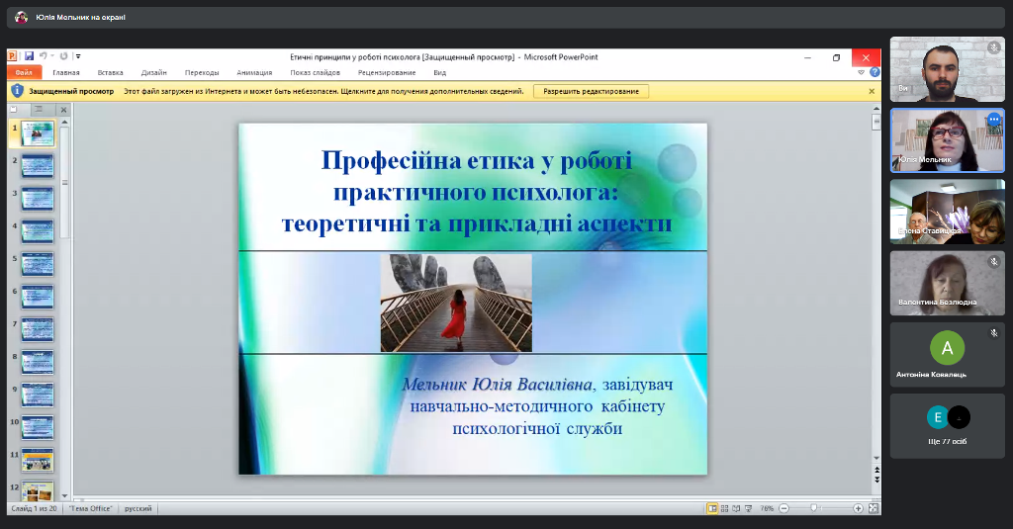
Task: Open the Файл tab
Action: (24, 72)
